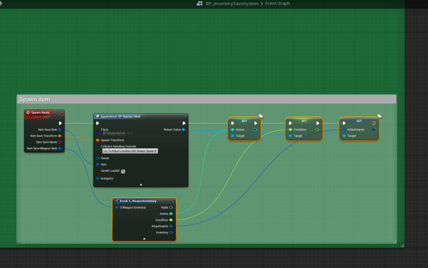
Task: Click the SpawnActor execution output pin
Action: [x=183, y=123]
